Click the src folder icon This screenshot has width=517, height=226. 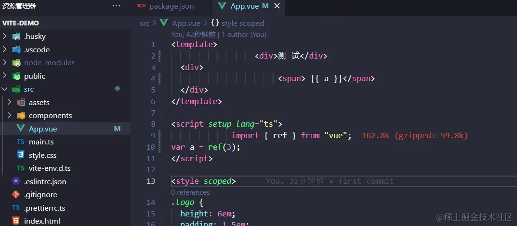[16, 89]
